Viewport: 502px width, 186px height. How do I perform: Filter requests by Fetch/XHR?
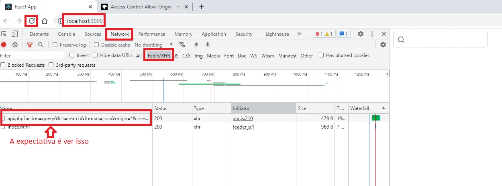point(159,56)
